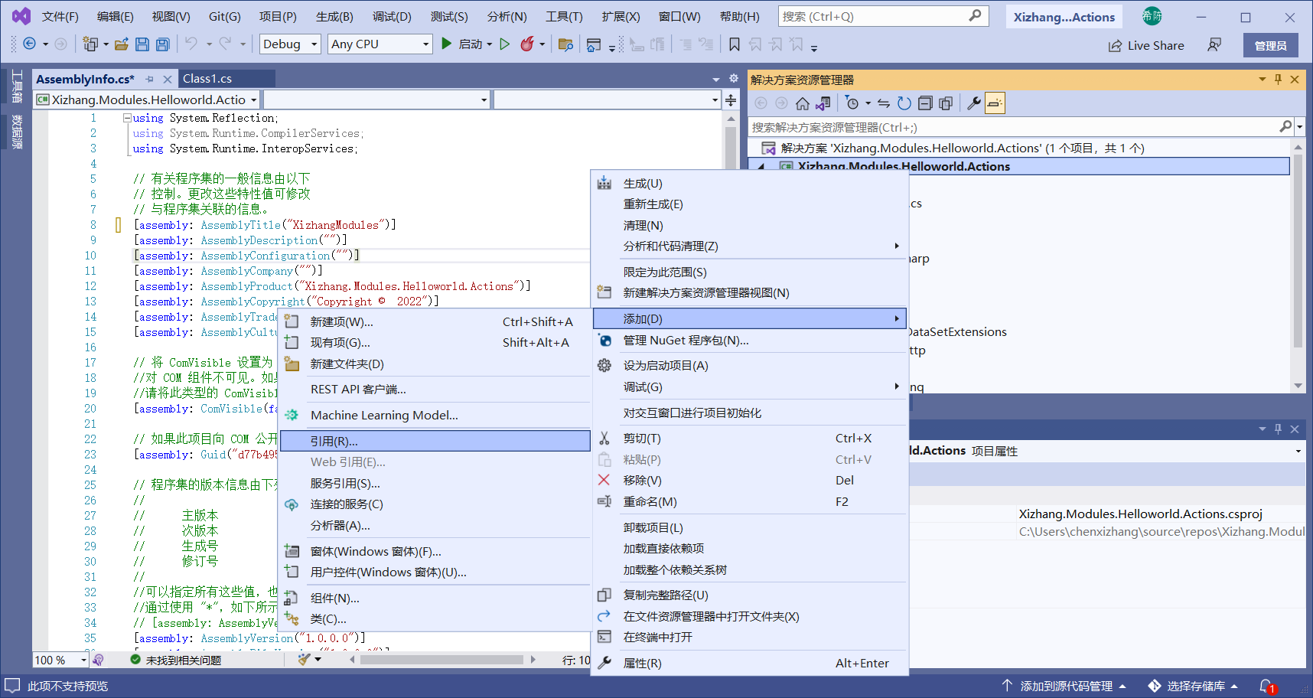Choose Properties (属性) in context menu
The height and width of the screenshot is (698, 1313).
pyautogui.click(x=750, y=664)
